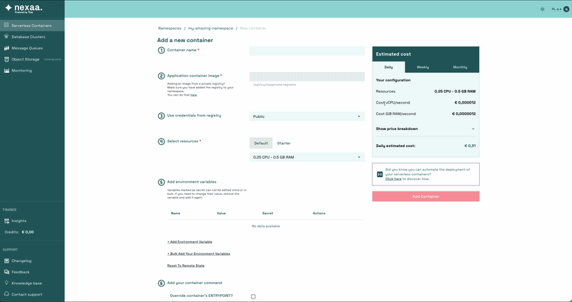
Task: Click the Insights sidebar item
Action: click(x=32, y=221)
